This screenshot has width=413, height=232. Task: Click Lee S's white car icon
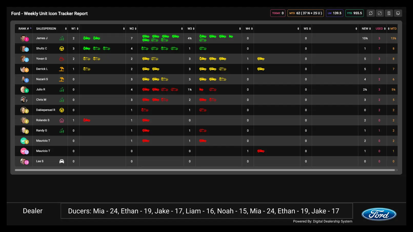[62, 161]
